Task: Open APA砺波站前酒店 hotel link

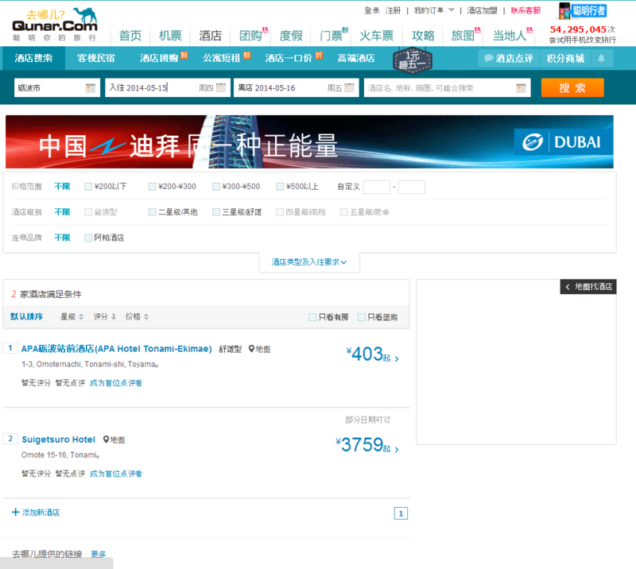Action: point(116,349)
